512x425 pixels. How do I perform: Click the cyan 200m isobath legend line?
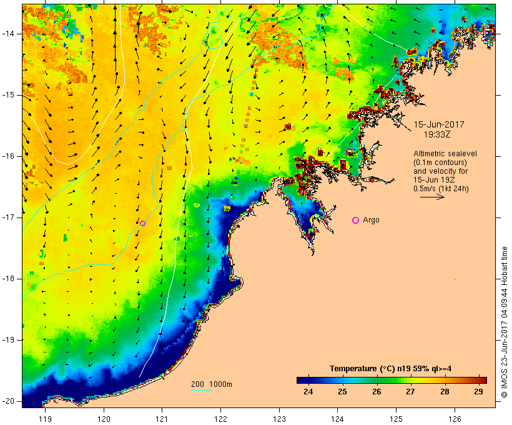tap(202, 391)
